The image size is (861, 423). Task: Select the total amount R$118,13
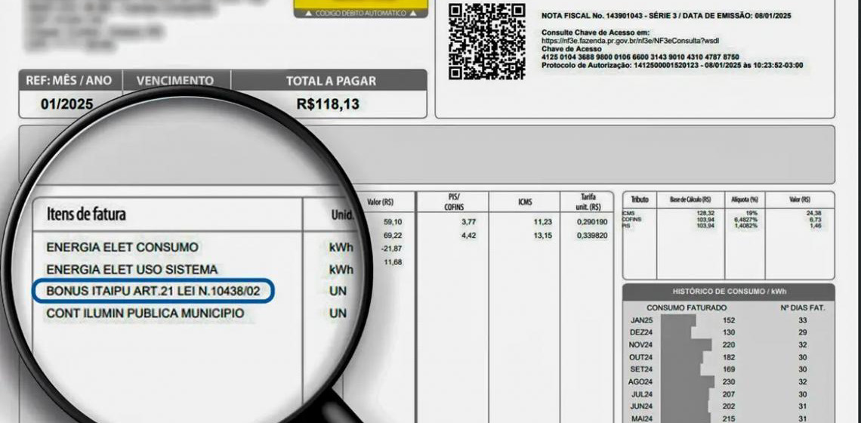(328, 103)
